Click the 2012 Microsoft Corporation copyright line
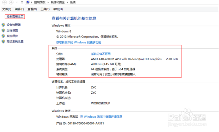This screenshot has height=132, width=219. (88, 37)
